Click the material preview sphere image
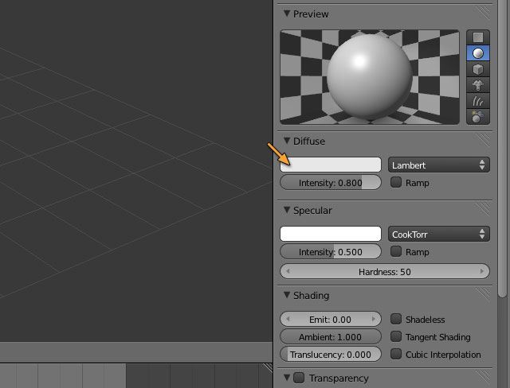Viewport: 510px width, 388px height. [x=369, y=77]
